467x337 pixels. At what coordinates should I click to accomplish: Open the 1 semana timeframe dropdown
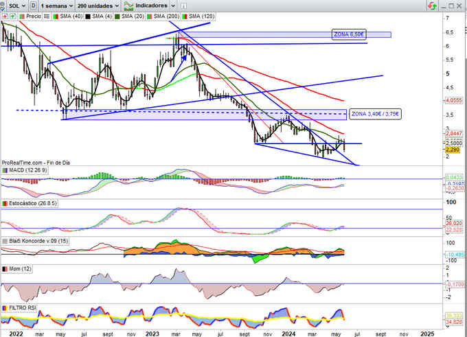(56, 5)
